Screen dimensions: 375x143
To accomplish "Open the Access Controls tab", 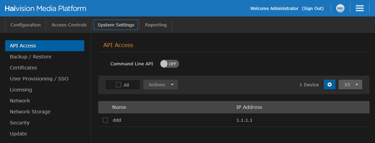I will pyautogui.click(x=69, y=25).
